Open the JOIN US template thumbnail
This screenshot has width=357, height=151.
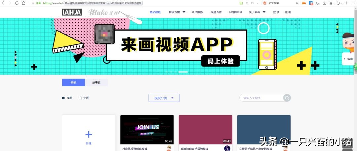click(147, 130)
